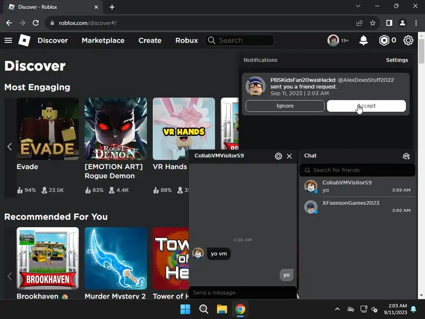The width and height of the screenshot is (425, 319).
Task: Click the '[EMOTION ART] Rogue Demon' title
Action: pos(114,171)
